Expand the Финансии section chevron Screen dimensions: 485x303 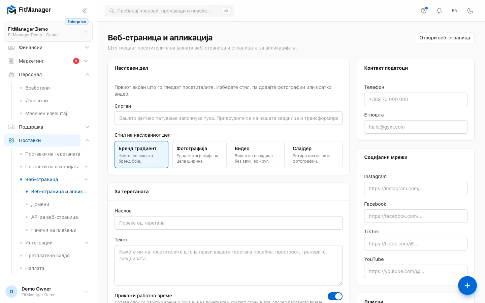(x=87, y=47)
